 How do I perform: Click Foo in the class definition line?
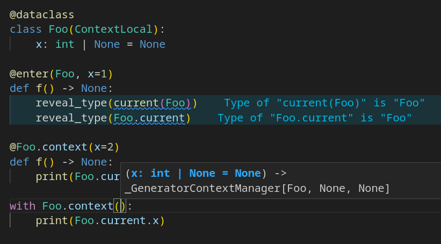point(58,30)
